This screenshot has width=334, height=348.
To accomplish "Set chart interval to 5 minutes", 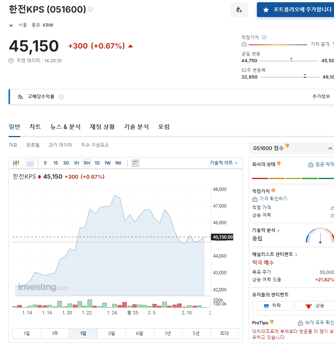I will 45,163.
